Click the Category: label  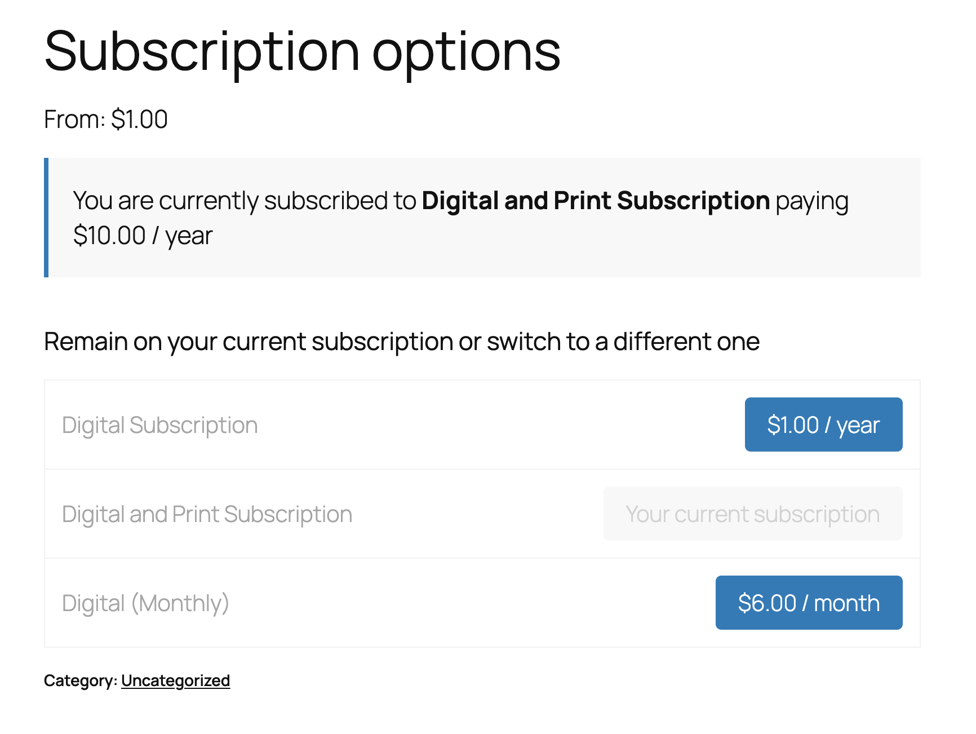click(x=81, y=680)
